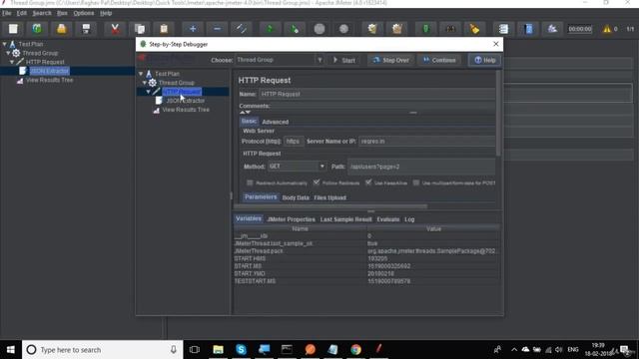Click the Reset Search broom icon
Image resolution: width=639 pixels, height=359 pixels.
click(475, 29)
